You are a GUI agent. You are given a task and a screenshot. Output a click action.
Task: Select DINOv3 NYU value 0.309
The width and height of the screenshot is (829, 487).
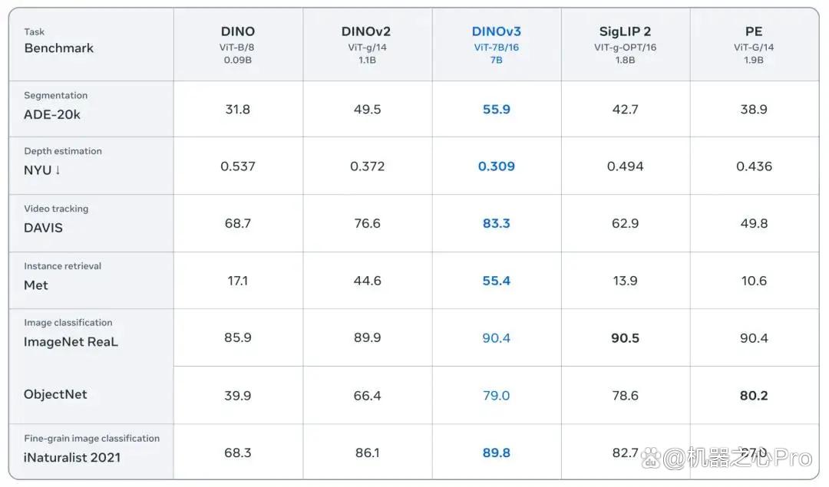[496, 166]
